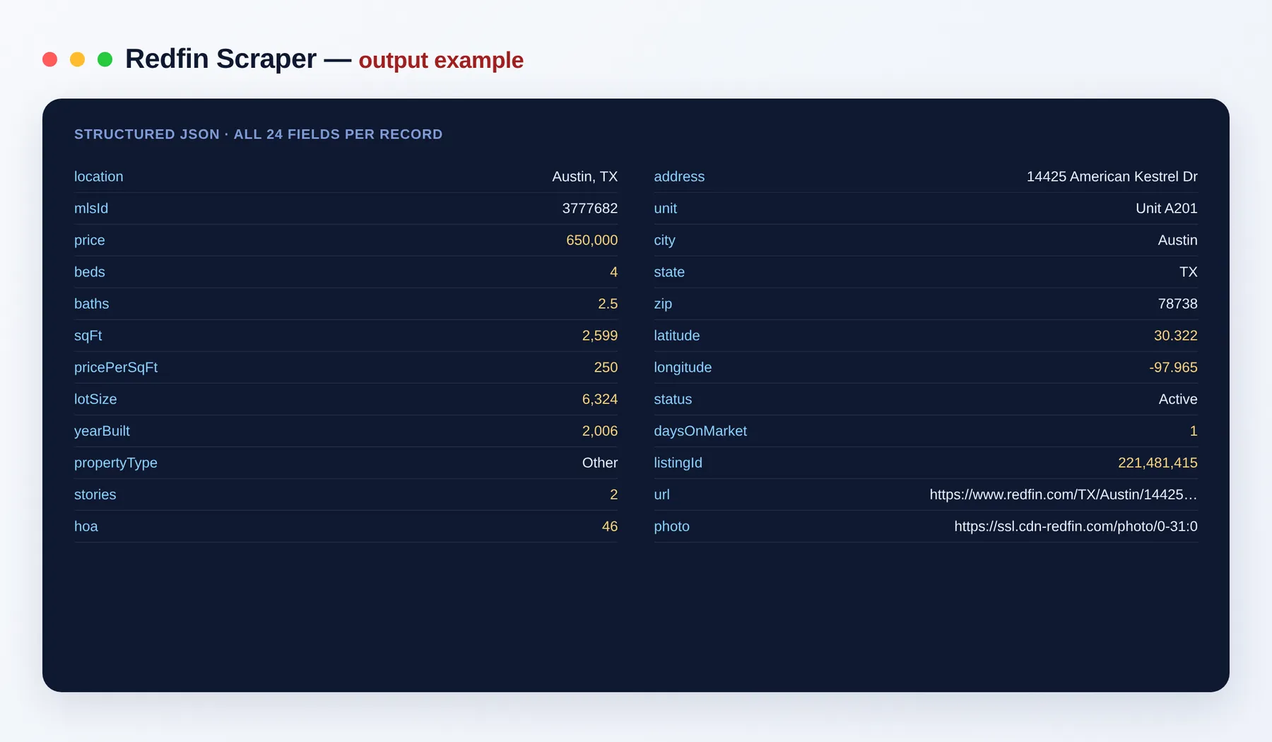Click the mlsId value '3777682'
Image resolution: width=1272 pixels, height=742 pixels.
590,208
